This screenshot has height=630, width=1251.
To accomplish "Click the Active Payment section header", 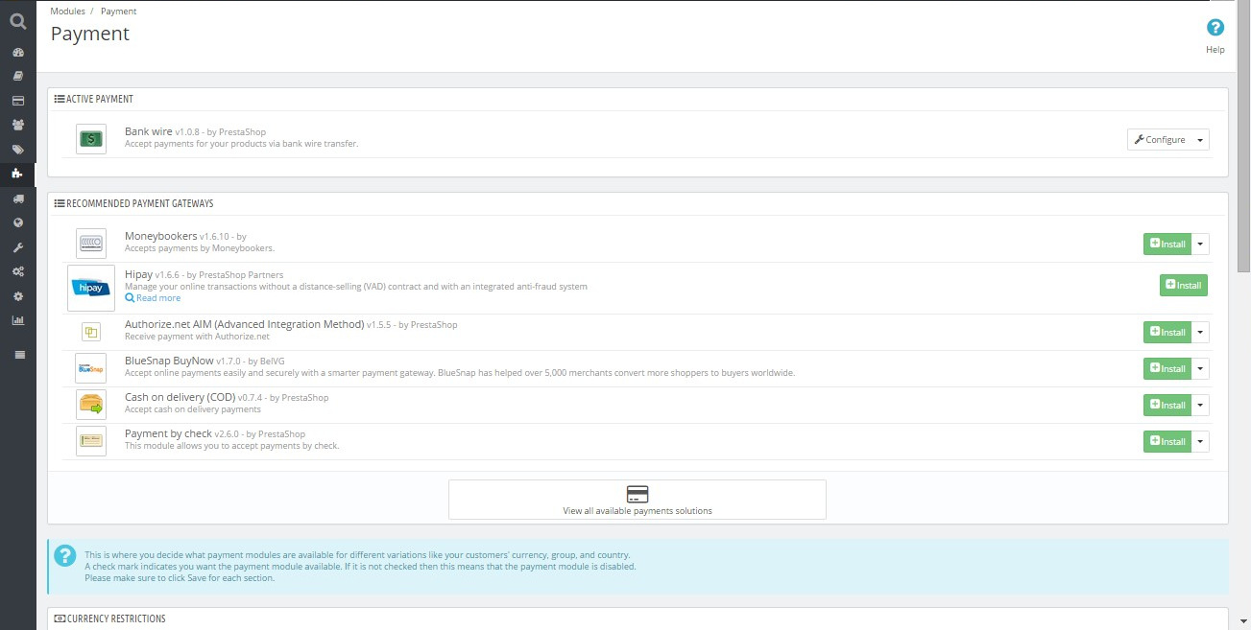I will 93,99.
